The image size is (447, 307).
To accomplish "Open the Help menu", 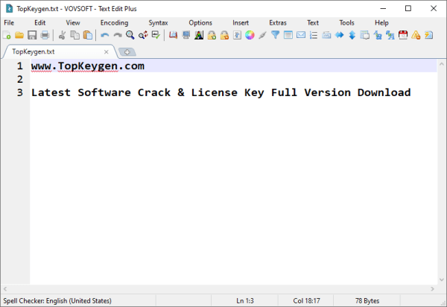I will click(x=381, y=23).
